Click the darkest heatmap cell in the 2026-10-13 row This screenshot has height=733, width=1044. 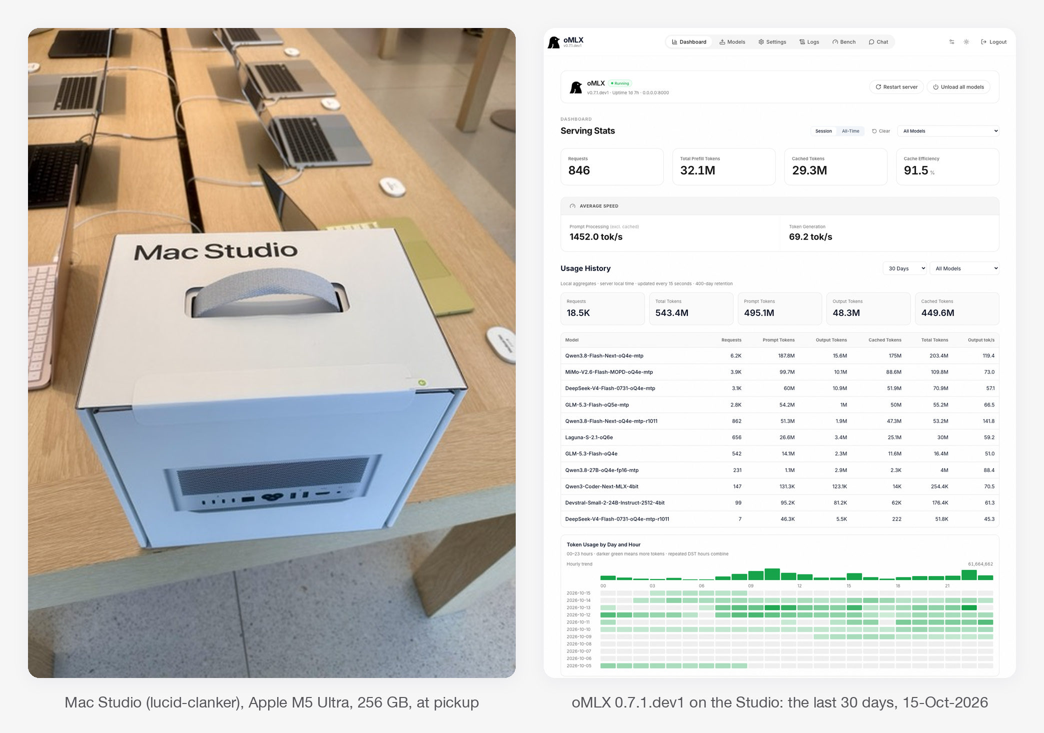click(x=969, y=608)
